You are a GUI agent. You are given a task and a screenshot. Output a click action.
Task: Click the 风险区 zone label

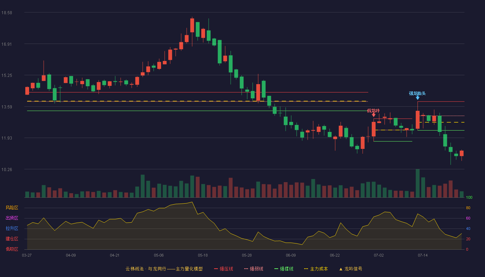[x=12, y=208]
